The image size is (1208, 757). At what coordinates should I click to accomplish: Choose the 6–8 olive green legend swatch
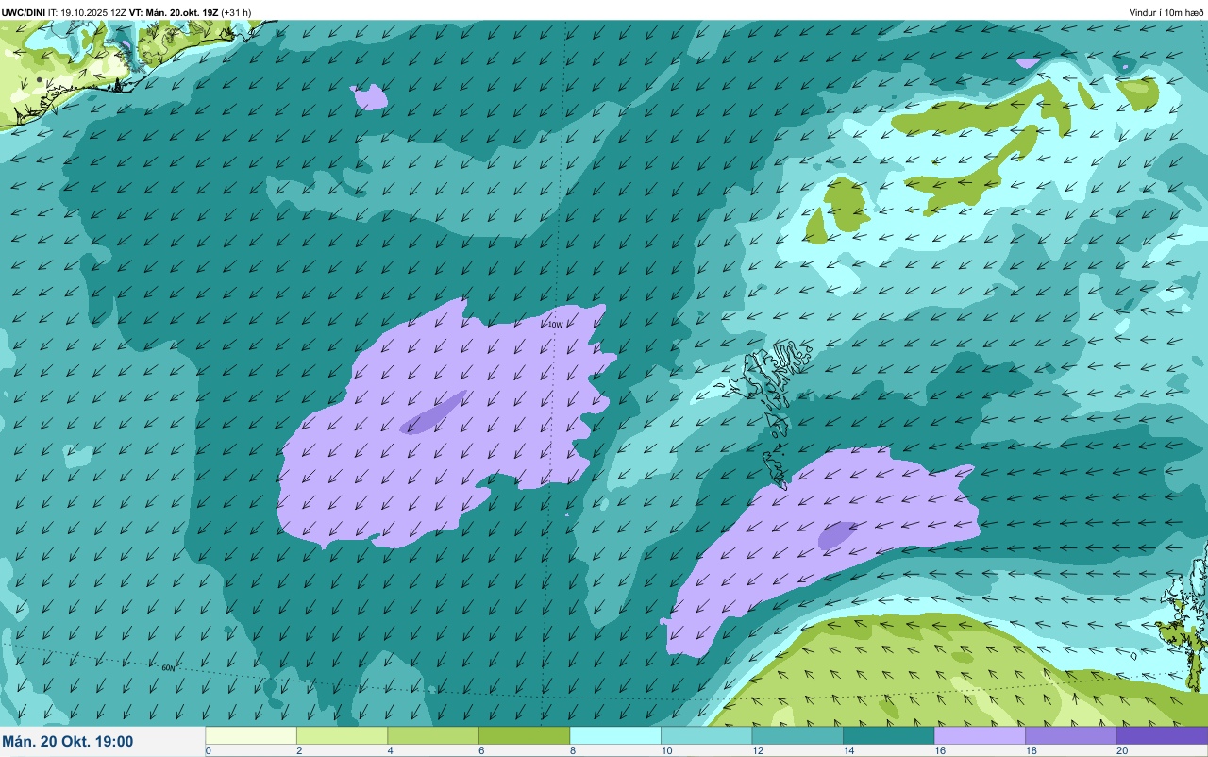pyautogui.click(x=524, y=735)
